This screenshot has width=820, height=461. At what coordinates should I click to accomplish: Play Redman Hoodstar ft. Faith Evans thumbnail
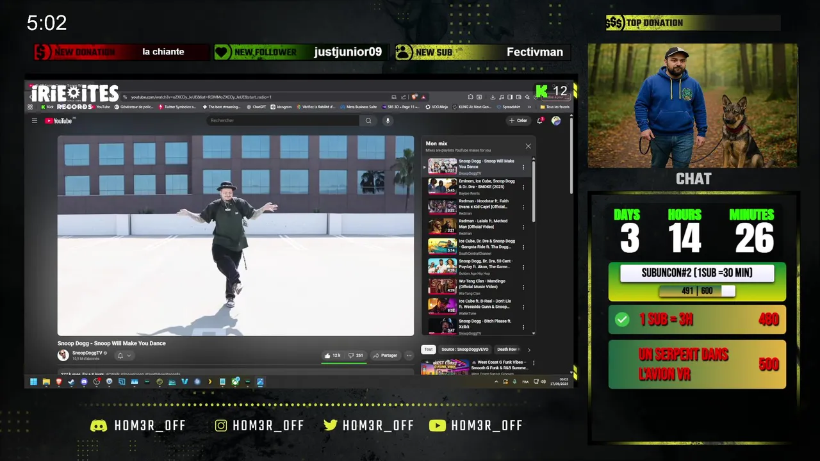click(442, 206)
